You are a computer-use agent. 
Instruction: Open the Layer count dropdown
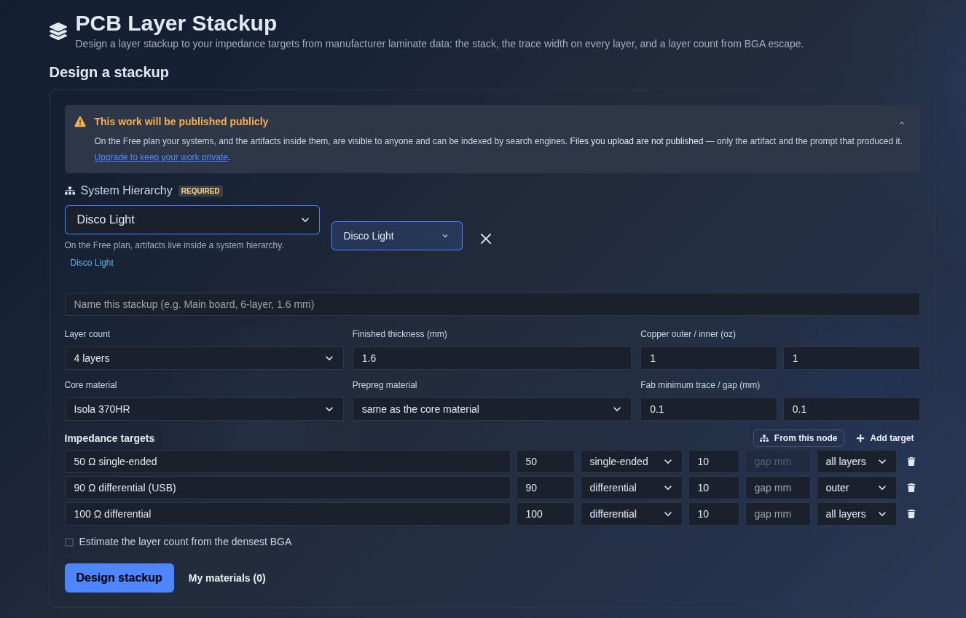[x=204, y=358]
